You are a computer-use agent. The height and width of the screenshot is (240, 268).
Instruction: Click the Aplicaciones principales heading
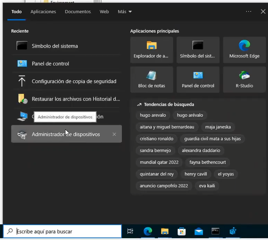click(154, 31)
